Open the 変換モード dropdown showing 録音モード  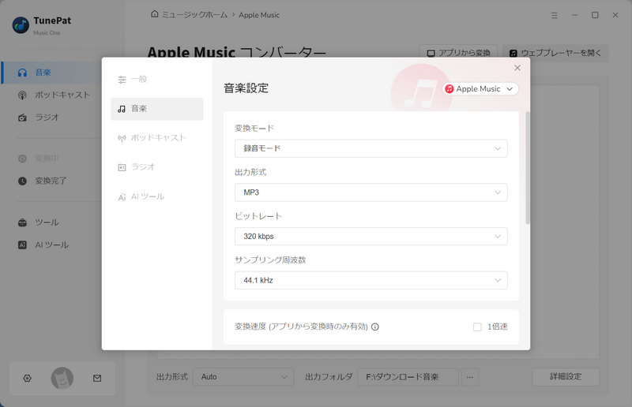click(371, 148)
